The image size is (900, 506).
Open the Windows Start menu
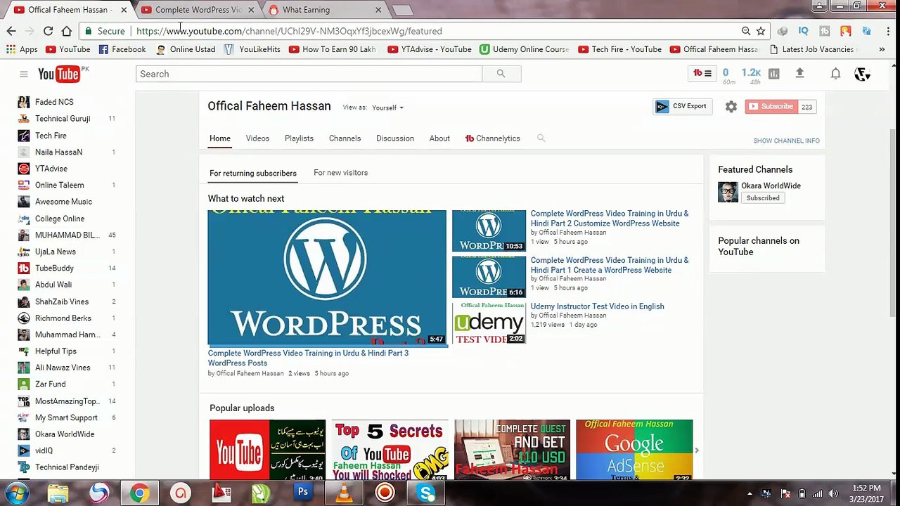pyautogui.click(x=18, y=493)
